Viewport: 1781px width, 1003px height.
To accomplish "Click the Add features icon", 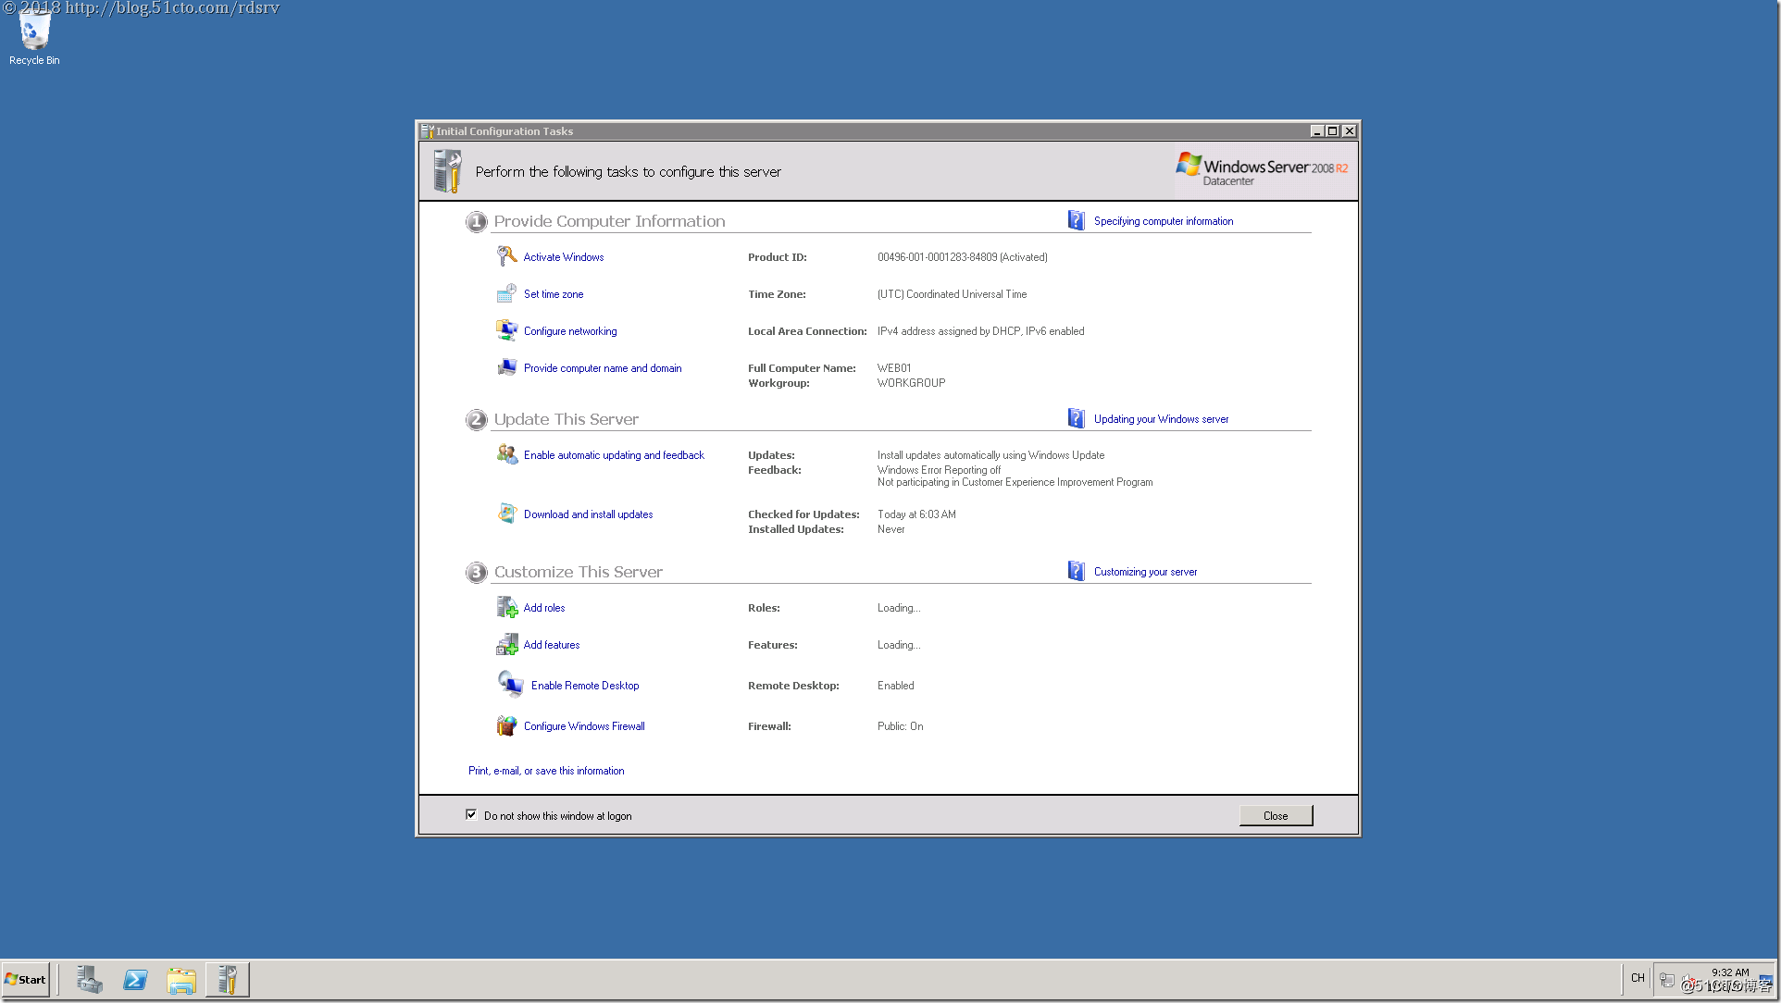I will click(x=506, y=644).
